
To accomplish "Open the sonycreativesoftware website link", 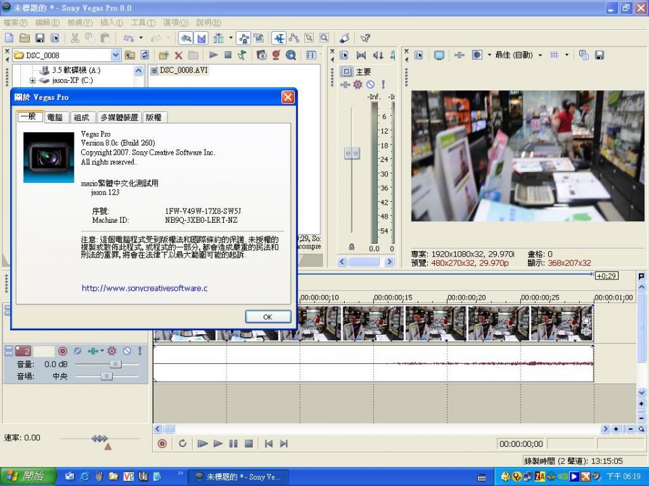I will 144,288.
